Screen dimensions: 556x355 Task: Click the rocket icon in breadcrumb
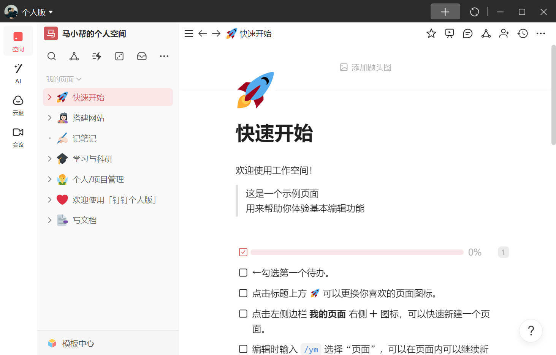point(231,33)
